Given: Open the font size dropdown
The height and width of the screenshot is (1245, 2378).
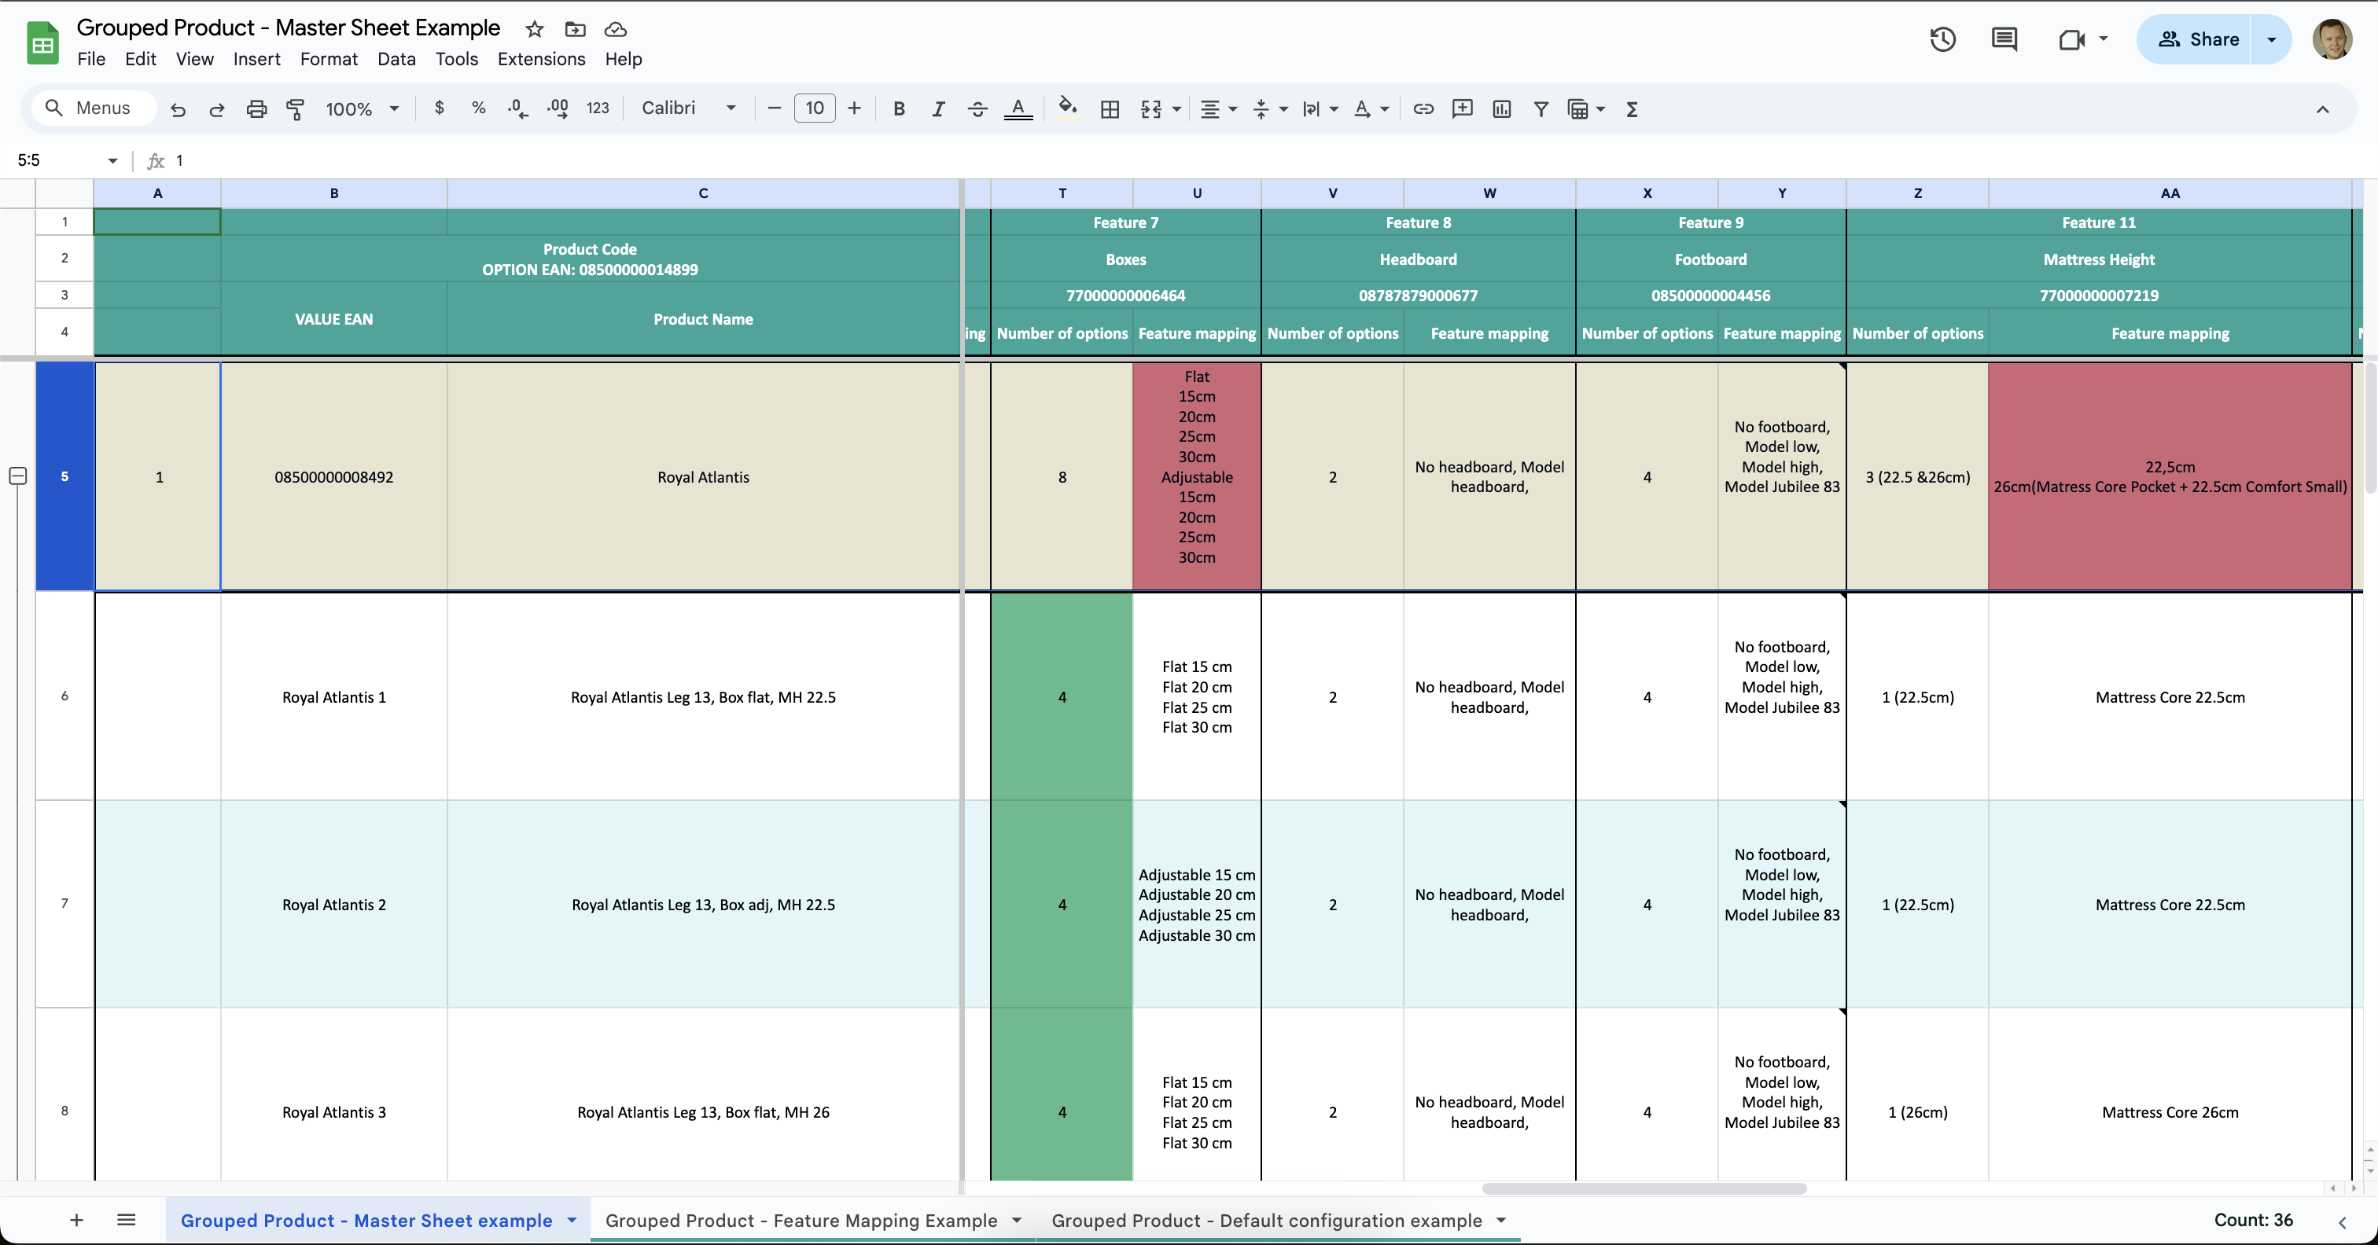Looking at the screenshot, I should (x=814, y=108).
